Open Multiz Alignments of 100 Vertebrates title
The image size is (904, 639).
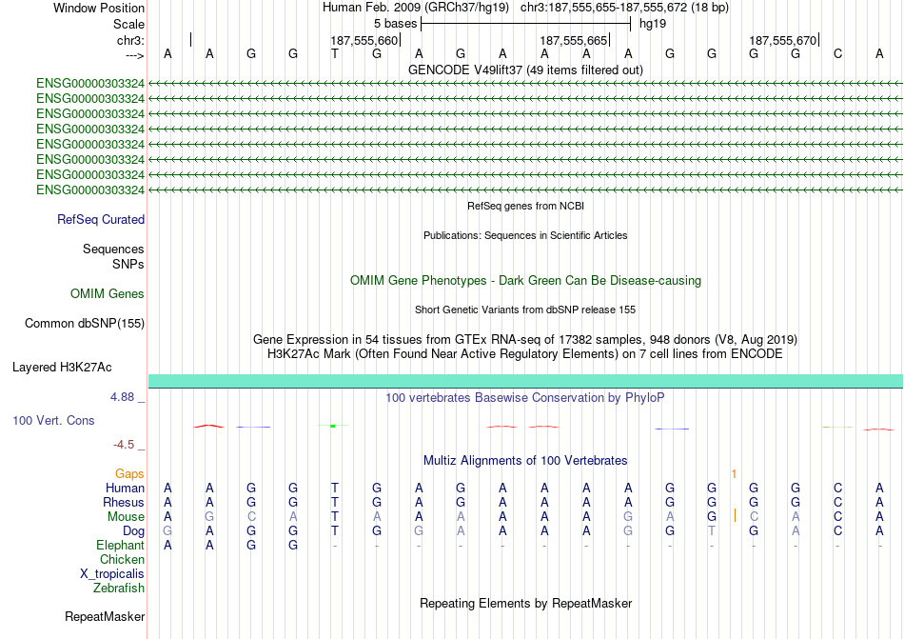[x=525, y=460]
